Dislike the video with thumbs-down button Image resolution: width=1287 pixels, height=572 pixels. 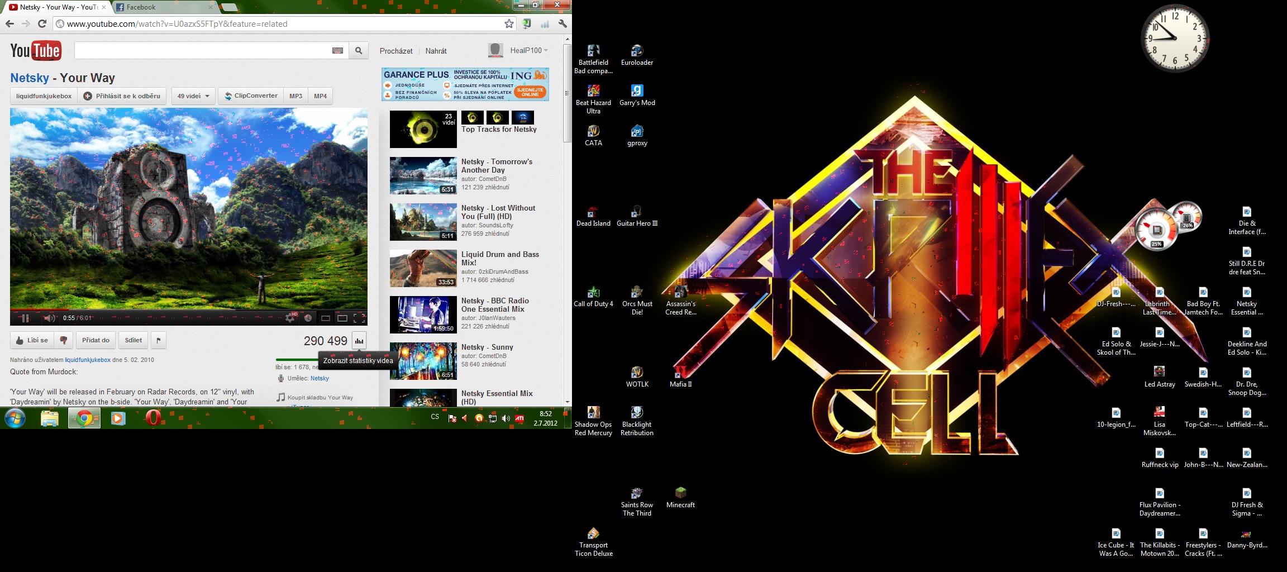[64, 340]
